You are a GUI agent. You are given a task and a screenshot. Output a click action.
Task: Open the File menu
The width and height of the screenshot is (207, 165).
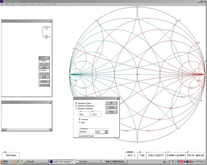point(2,4)
